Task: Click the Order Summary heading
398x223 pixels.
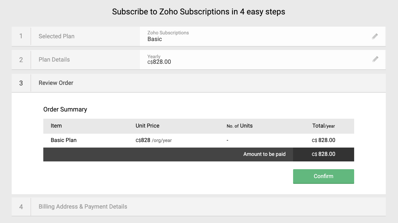Action: (x=65, y=110)
